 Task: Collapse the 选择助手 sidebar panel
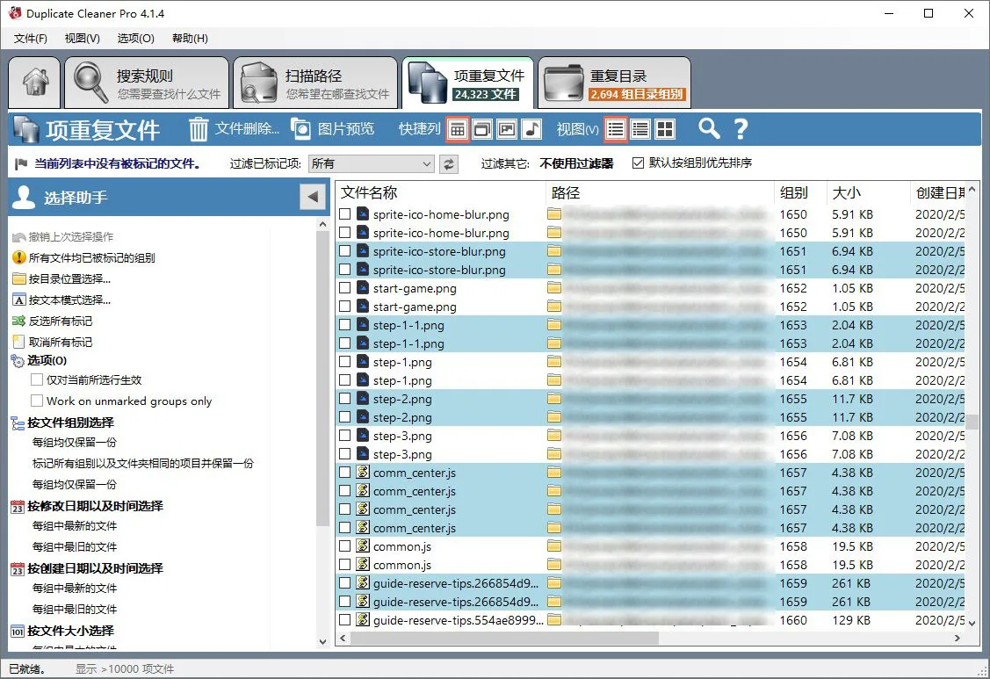[x=312, y=196]
